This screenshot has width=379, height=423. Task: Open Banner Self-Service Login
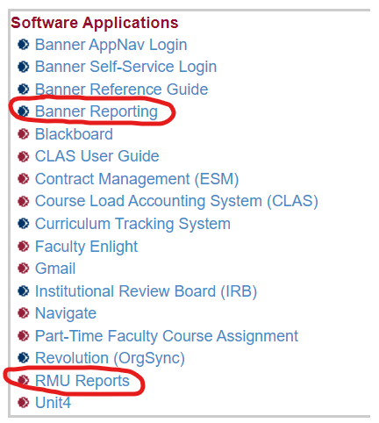[x=125, y=67]
